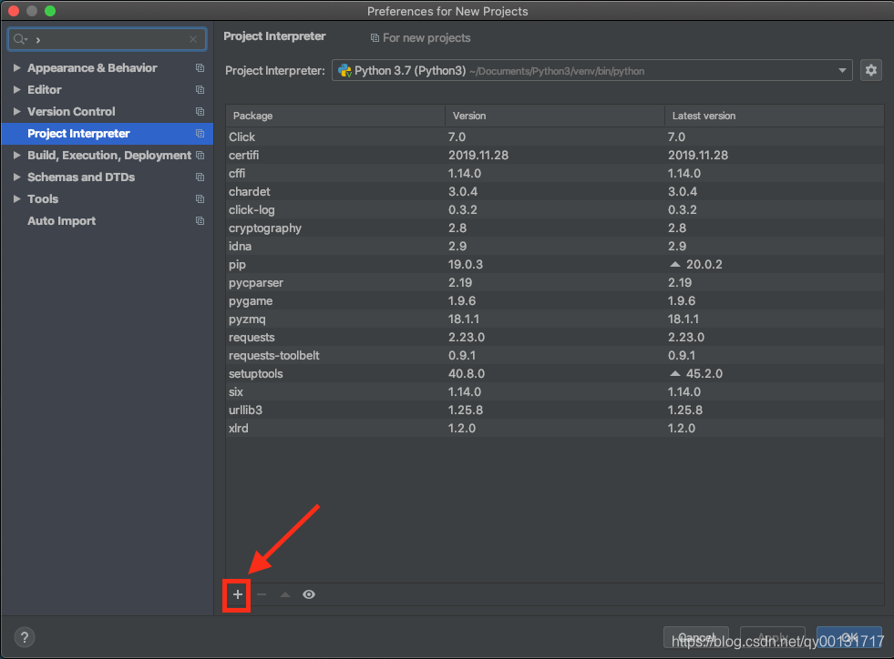
Task: Expand Appearance & Behavior section
Action: click(16, 67)
